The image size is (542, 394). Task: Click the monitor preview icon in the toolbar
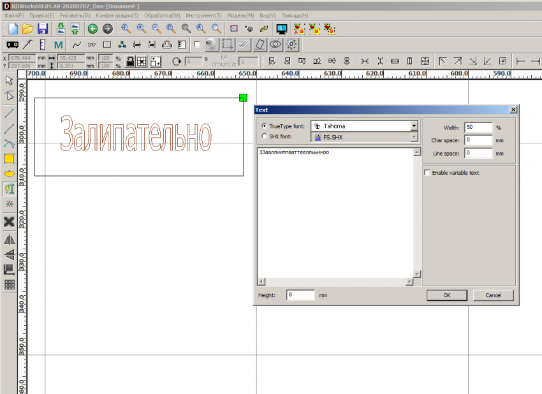(281, 29)
